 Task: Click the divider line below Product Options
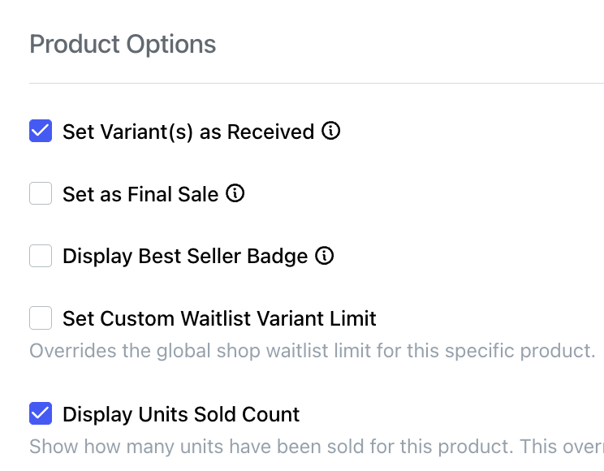317,83
